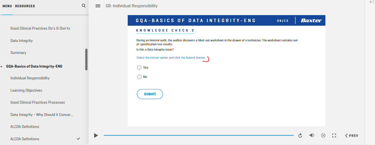This screenshot has height=145, width=375.
Task: Switch to the MENU tab
Action: click(7, 6)
